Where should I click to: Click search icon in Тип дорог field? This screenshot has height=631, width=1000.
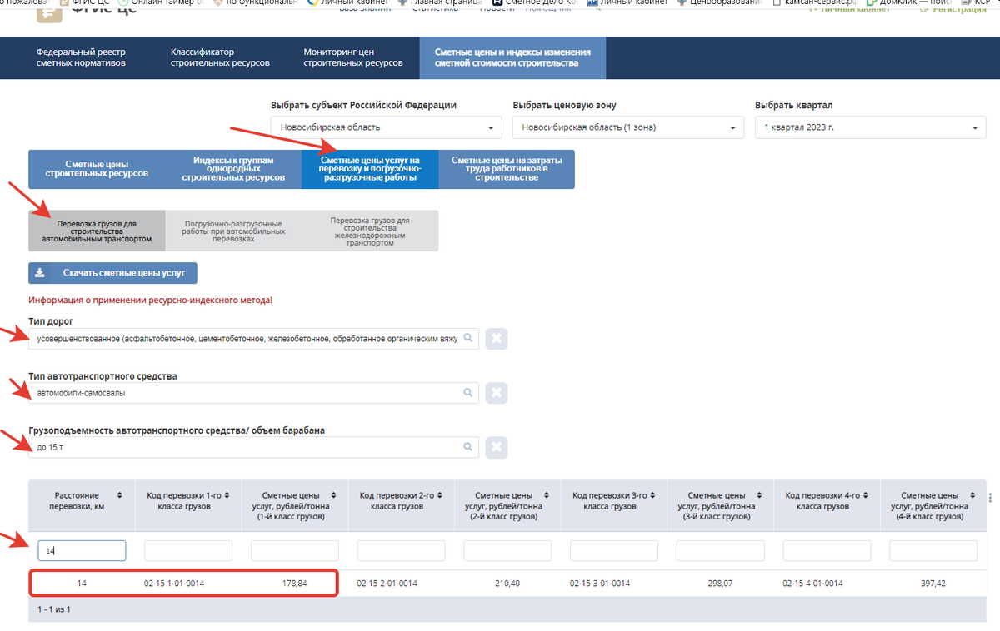click(468, 338)
